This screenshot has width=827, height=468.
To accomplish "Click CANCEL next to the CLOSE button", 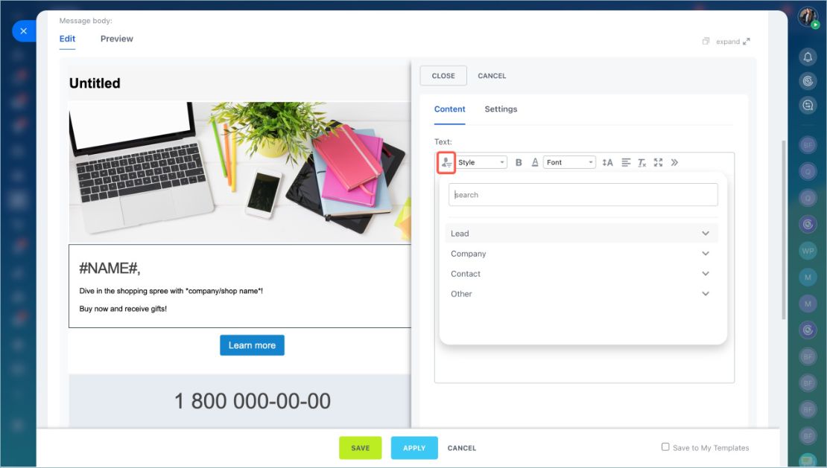I will click(492, 76).
